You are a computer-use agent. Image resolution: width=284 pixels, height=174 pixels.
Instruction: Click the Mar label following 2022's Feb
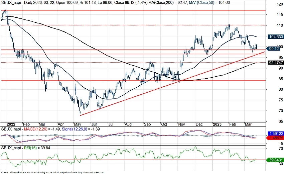[x=42, y=124]
